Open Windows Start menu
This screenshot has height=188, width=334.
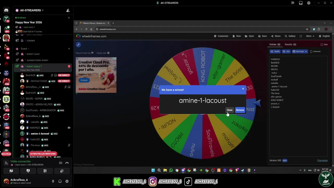(153, 171)
